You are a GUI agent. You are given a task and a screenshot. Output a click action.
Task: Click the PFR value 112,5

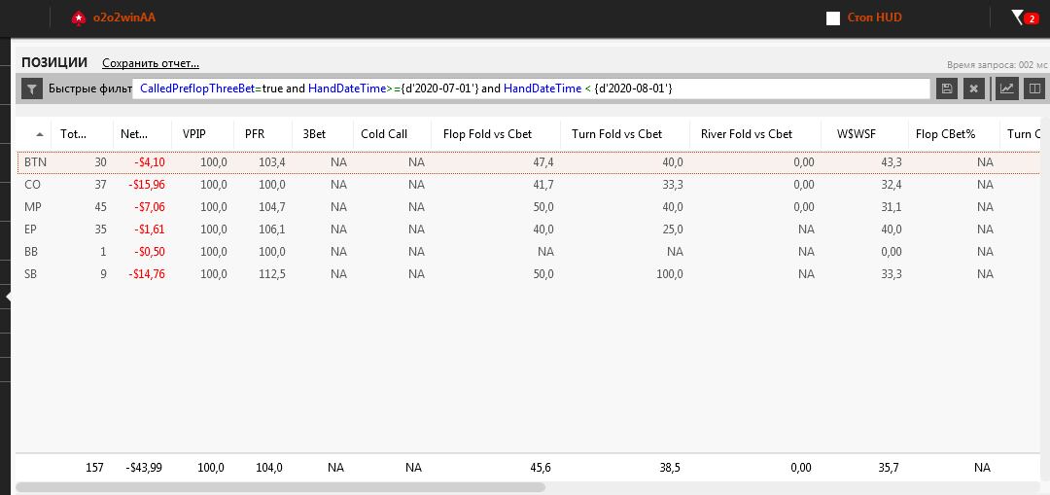[x=272, y=274]
